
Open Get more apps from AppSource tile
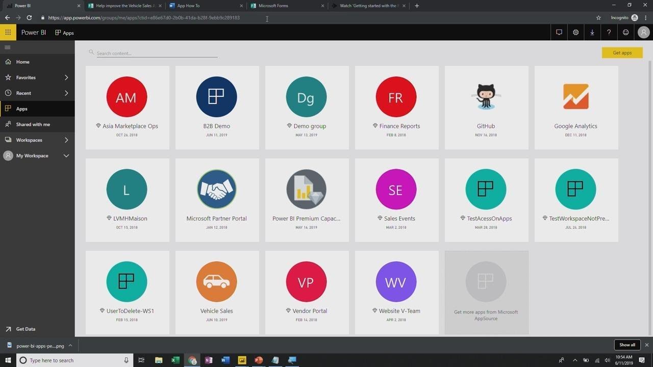point(486,292)
